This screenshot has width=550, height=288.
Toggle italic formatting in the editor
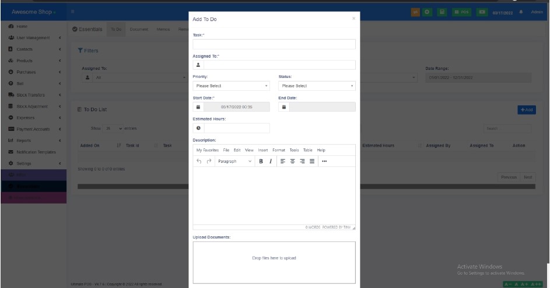point(270,161)
